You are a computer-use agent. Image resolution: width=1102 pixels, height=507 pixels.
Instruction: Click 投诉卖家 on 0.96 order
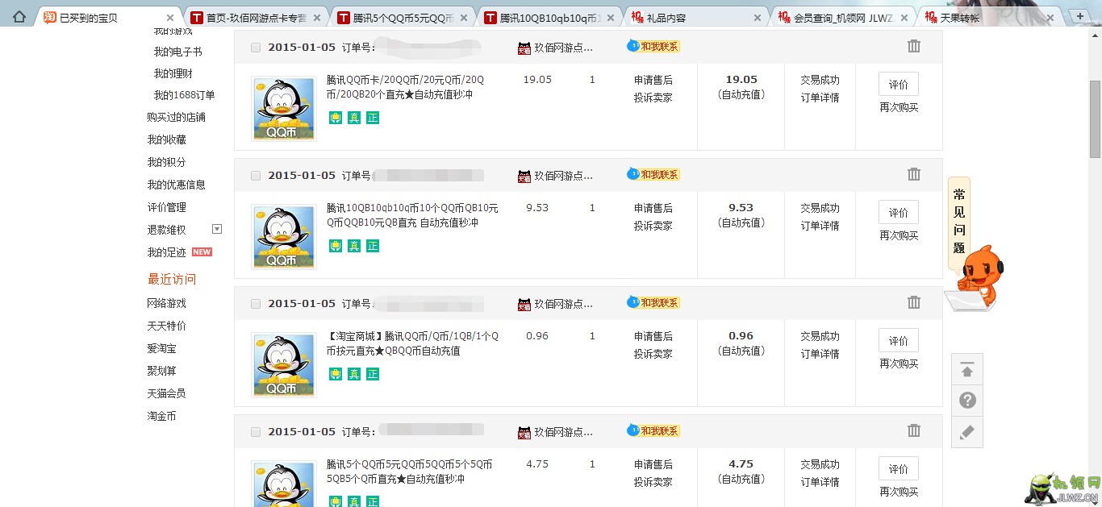click(653, 354)
